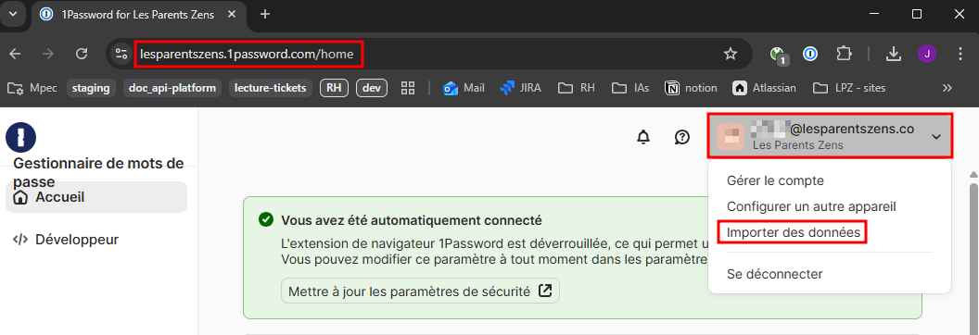
Task: Open the RH tab group bookmark chip
Action: [x=334, y=88]
